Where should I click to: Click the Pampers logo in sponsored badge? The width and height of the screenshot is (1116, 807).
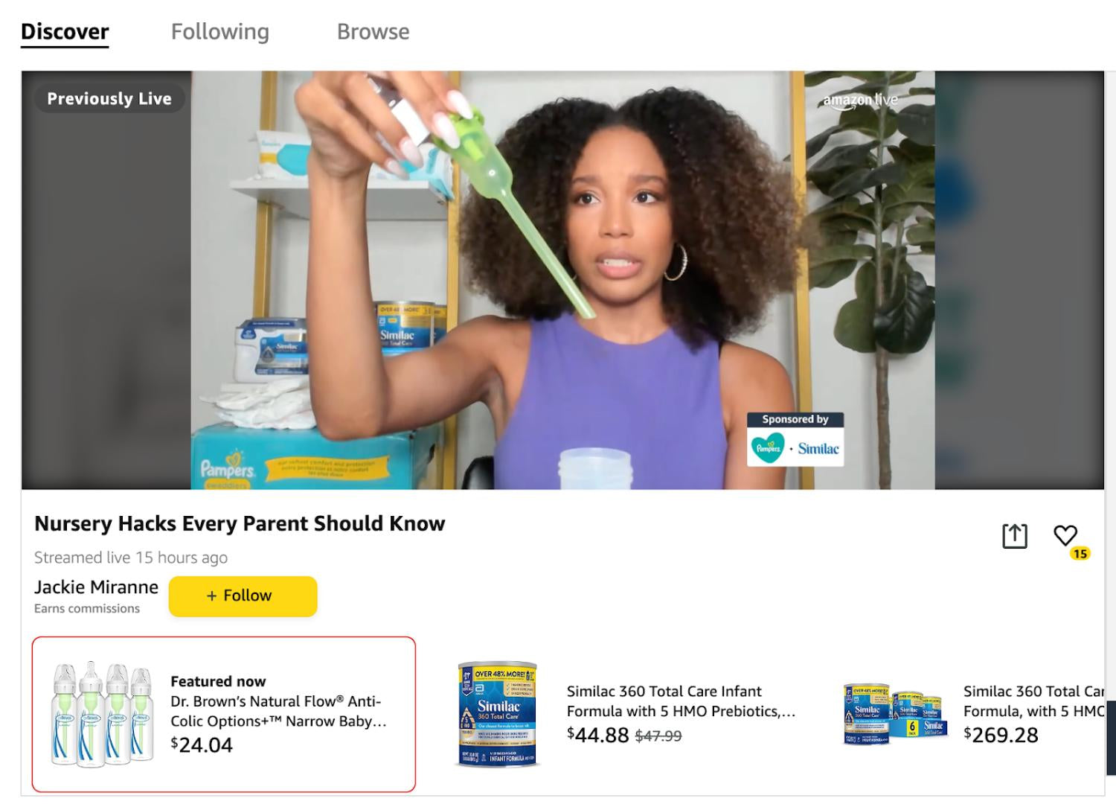point(768,448)
